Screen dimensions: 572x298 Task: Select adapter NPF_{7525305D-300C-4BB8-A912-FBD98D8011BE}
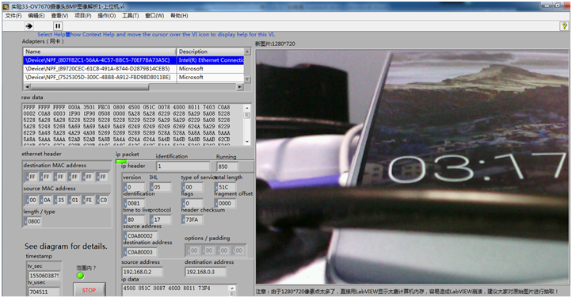pyautogui.click(x=134, y=78)
